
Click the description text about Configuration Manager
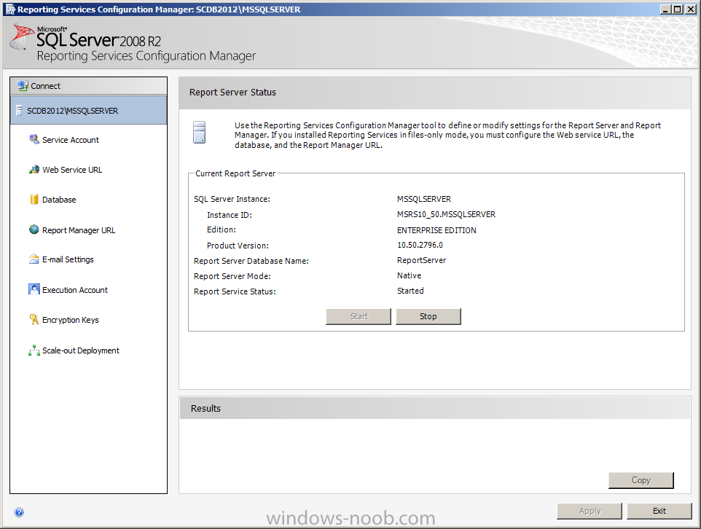click(x=447, y=135)
